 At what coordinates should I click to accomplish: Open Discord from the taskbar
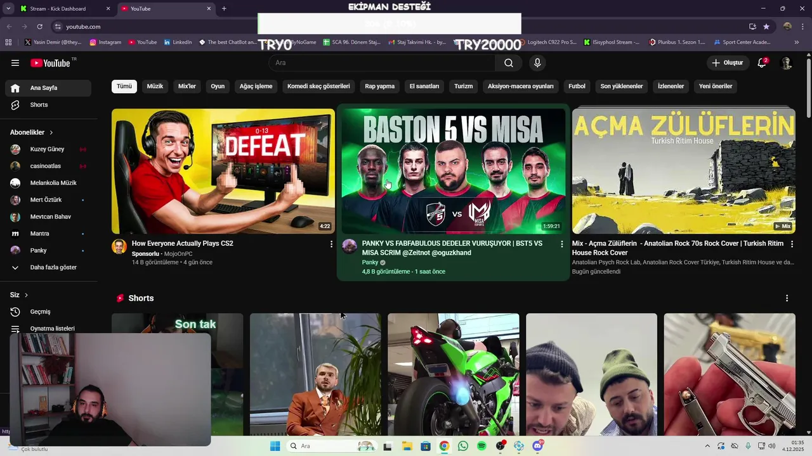click(x=538, y=446)
